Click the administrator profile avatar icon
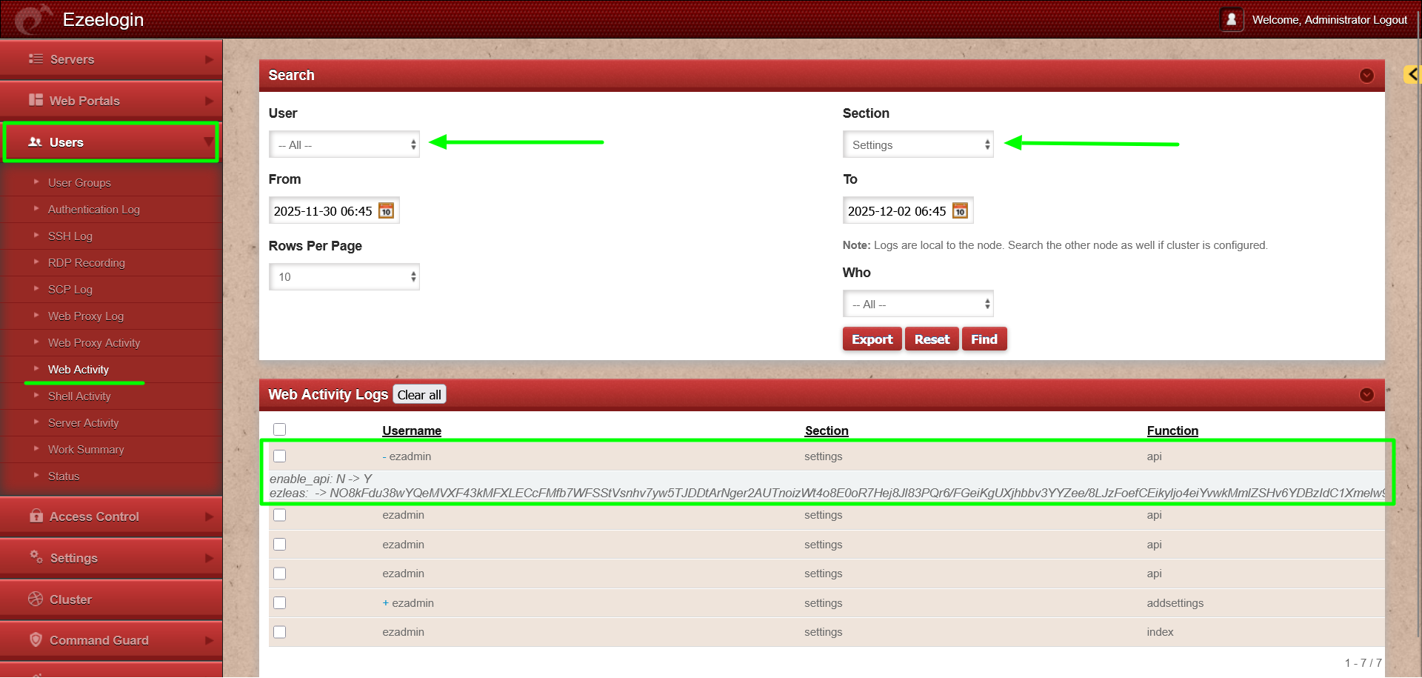 pyautogui.click(x=1231, y=20)
